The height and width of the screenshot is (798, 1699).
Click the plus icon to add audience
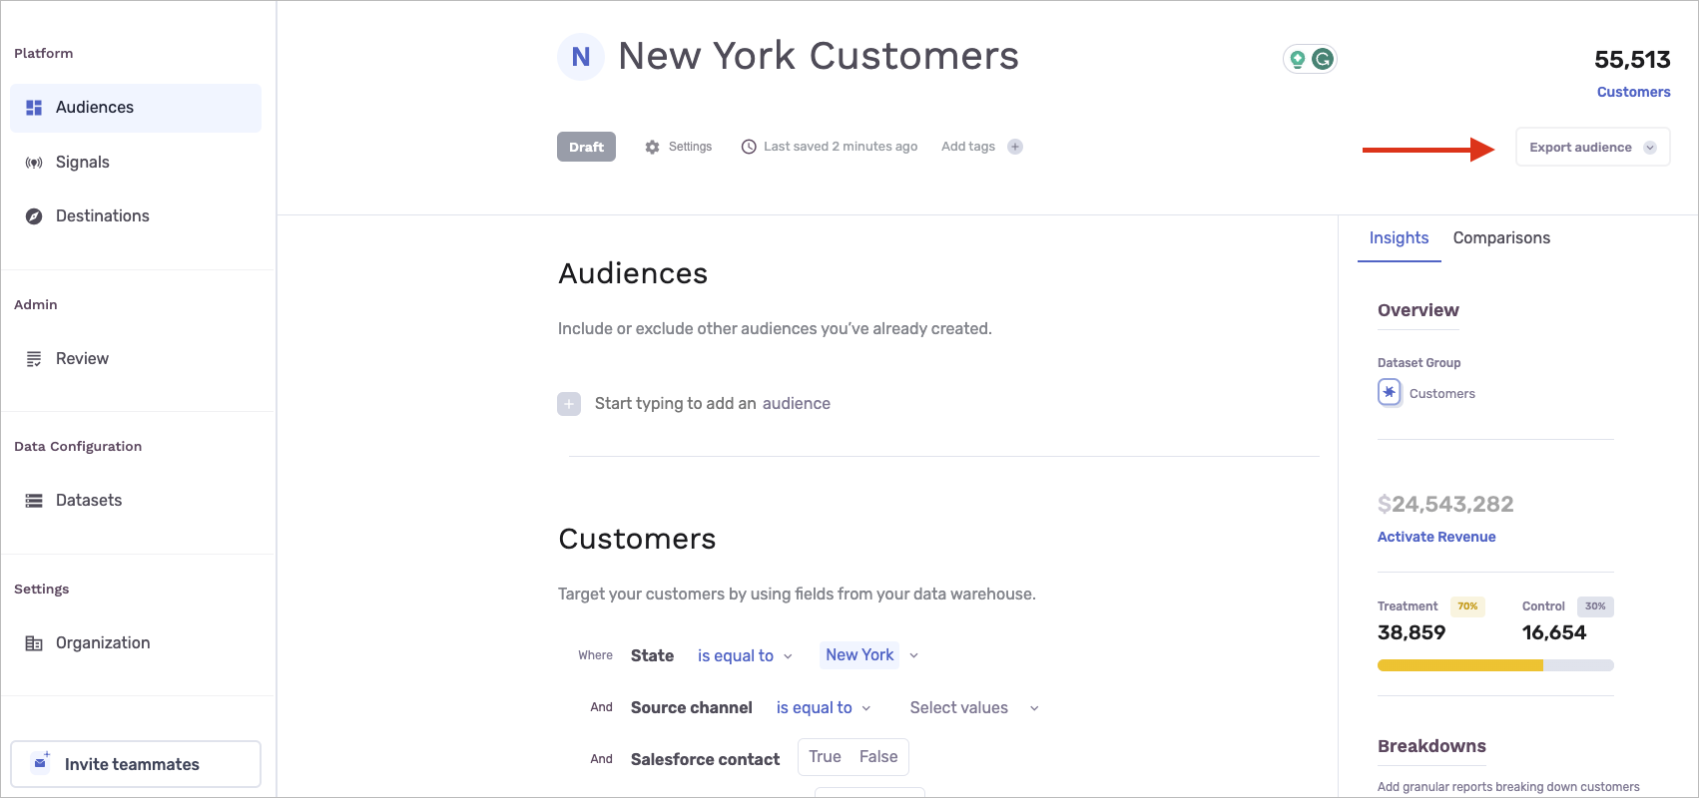click(x=569, y=404)
